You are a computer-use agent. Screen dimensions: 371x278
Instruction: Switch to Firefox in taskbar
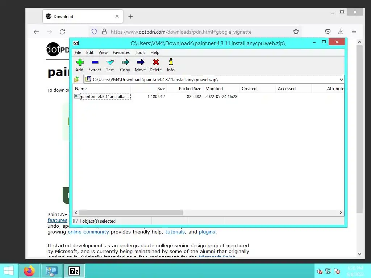(x=29, y=271)
